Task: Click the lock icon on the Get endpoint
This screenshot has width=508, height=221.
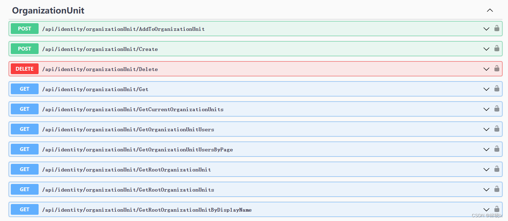Action: point(497,89)
